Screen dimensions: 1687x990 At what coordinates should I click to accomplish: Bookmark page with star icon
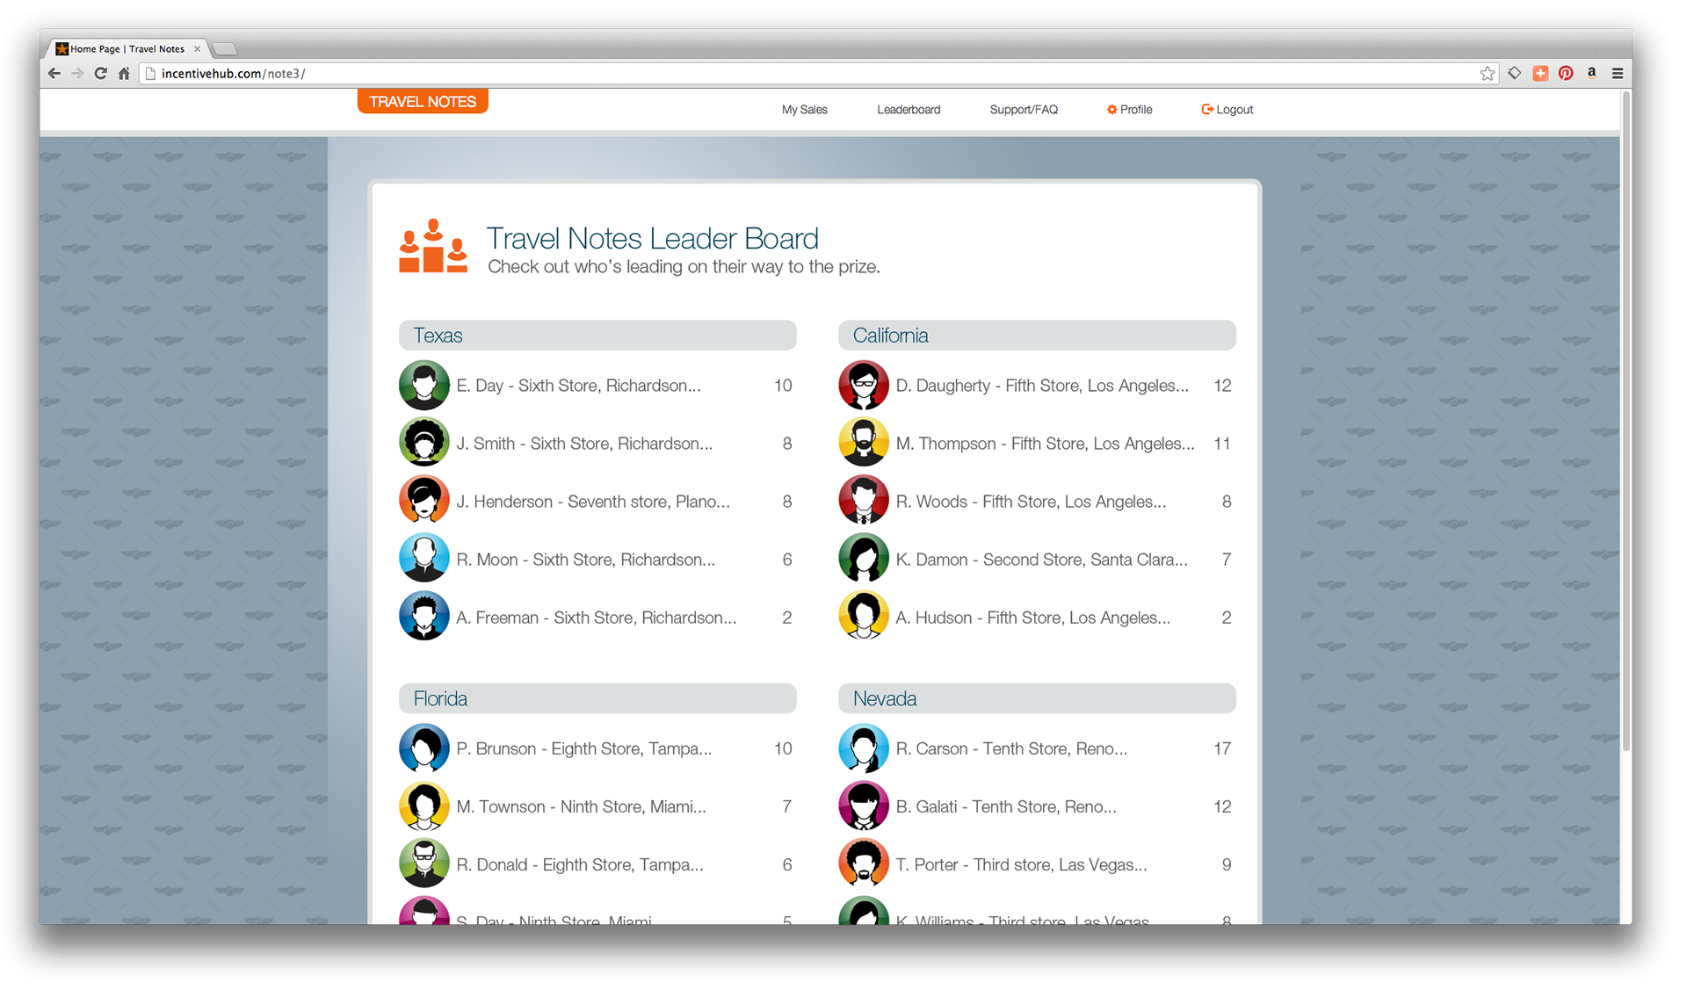point(1487,74)
